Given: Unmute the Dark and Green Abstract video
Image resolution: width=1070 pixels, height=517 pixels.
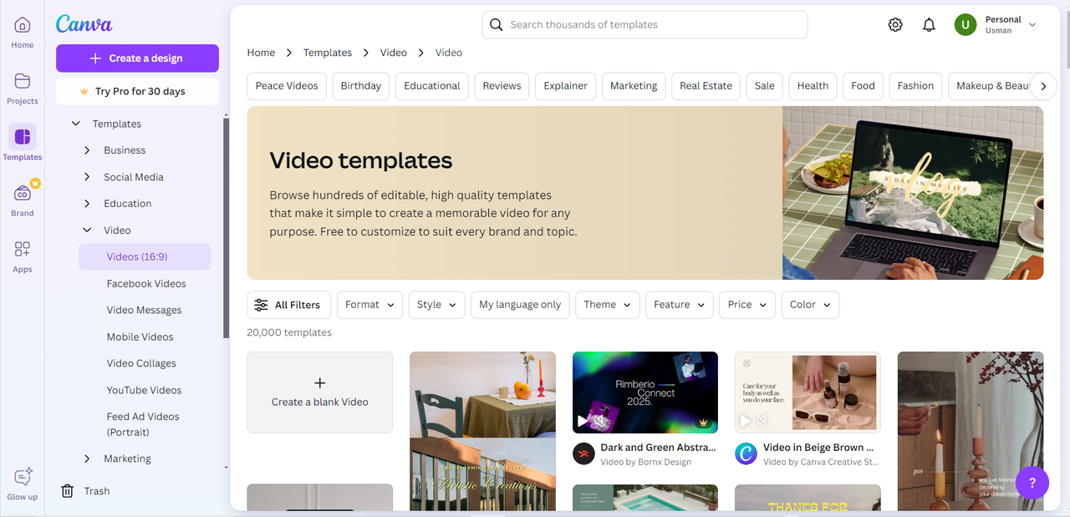Looking at the screenshot, I should [x=599, y=421].
